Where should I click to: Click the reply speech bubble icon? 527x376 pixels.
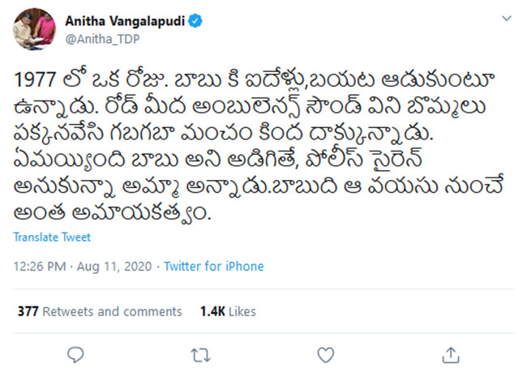click(x=75, y=354)
